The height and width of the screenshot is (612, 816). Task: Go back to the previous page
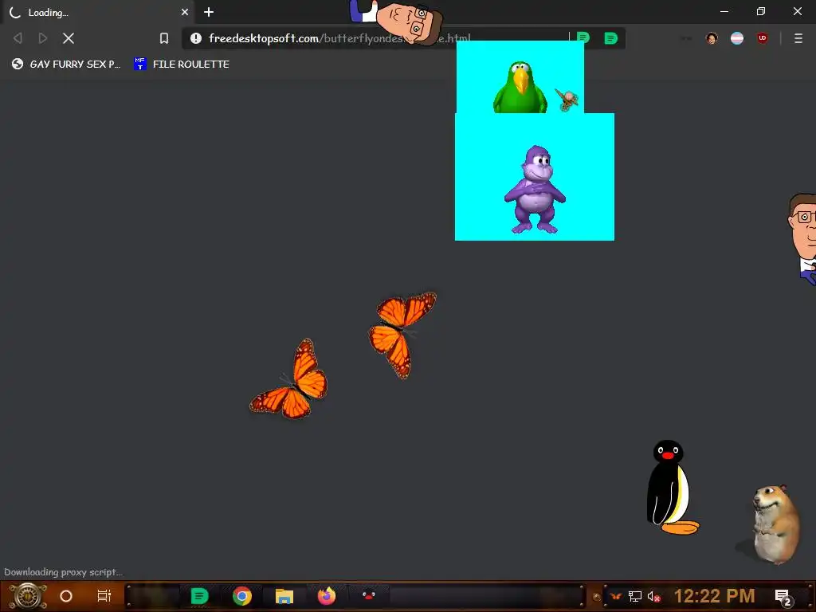(18, 38)
